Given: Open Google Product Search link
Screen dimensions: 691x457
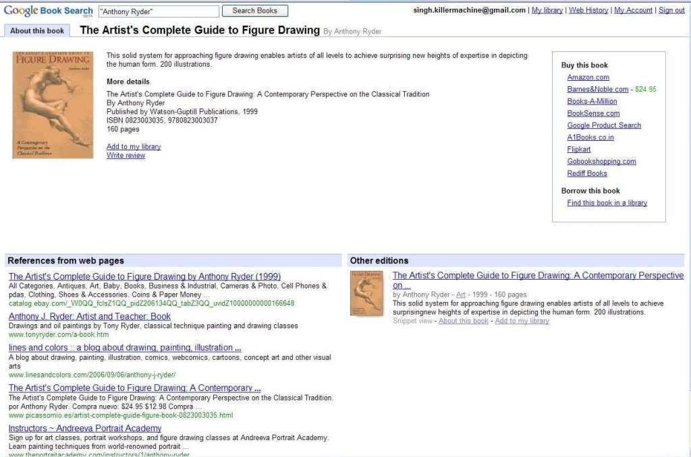Looking at the screenshot, I should 604,125.
